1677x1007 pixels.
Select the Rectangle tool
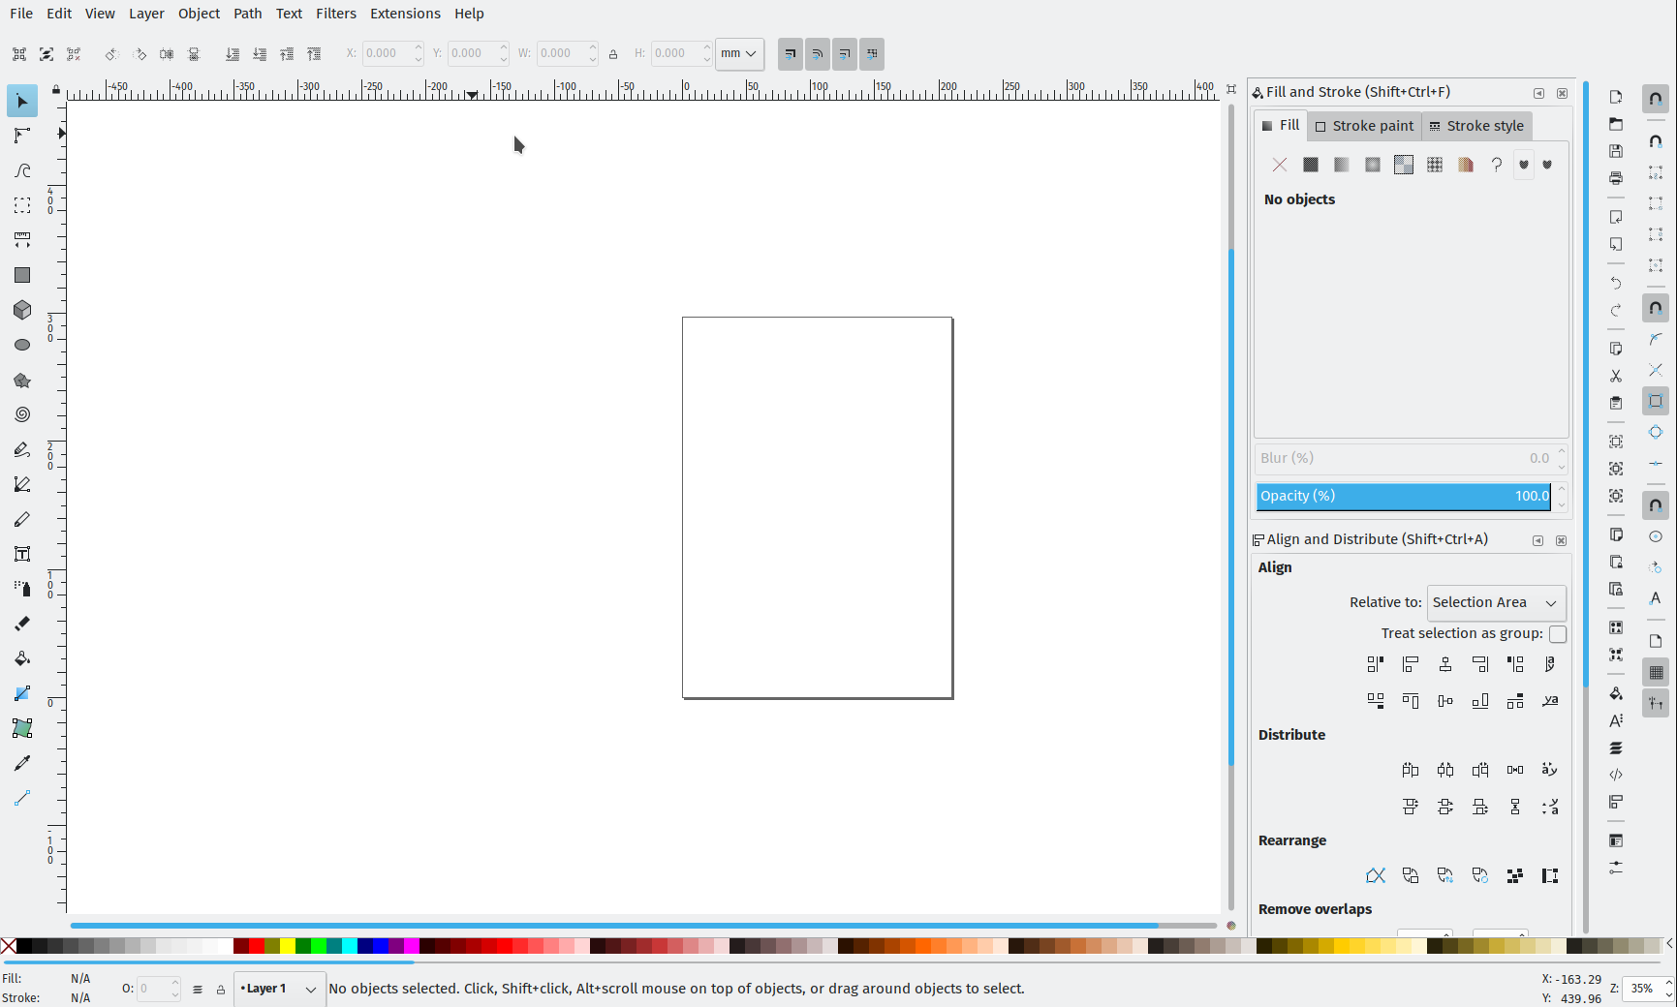pos(22,275)
